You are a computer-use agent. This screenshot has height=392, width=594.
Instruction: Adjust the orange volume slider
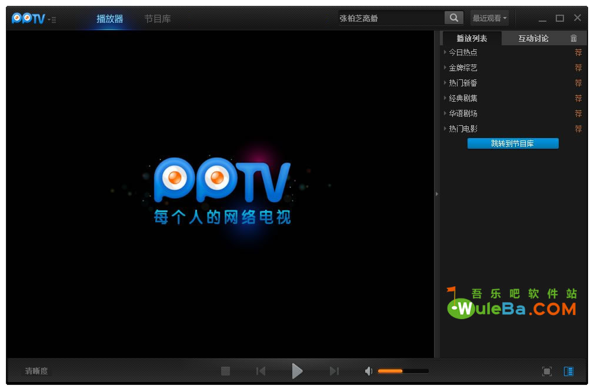pos(403,371)
